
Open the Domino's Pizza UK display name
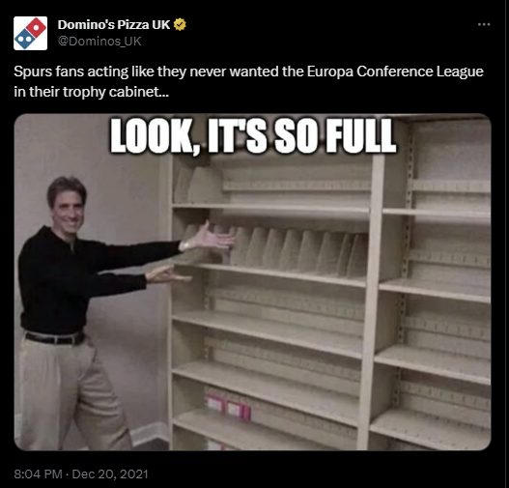(114, 25)
